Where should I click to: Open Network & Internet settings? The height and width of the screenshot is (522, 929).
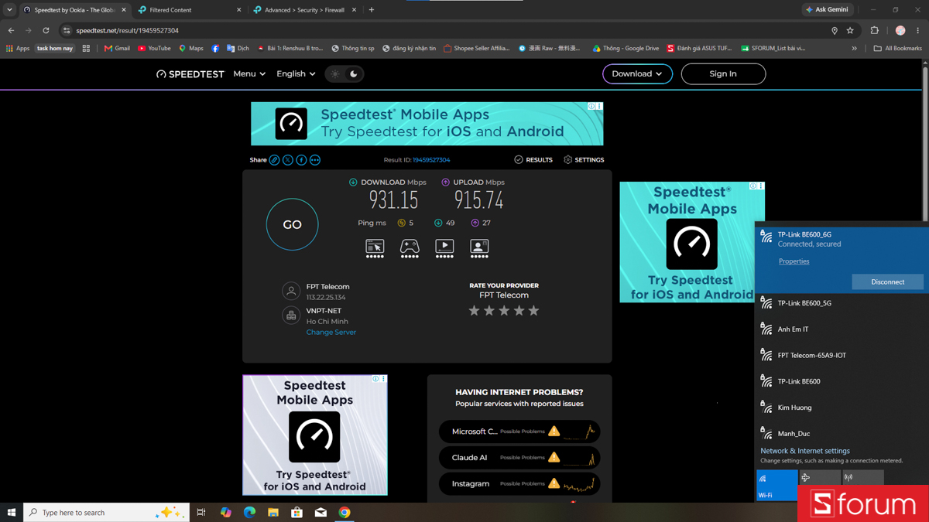pos(804,451)
